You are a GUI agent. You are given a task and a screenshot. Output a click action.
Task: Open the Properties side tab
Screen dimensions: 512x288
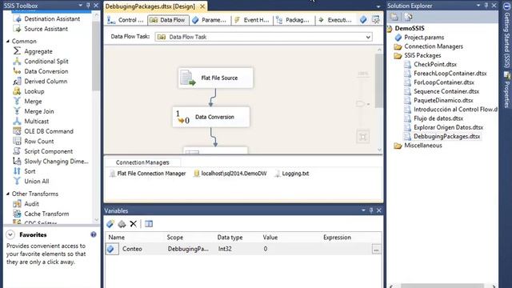pyautogui.click(x=506, y=90)
